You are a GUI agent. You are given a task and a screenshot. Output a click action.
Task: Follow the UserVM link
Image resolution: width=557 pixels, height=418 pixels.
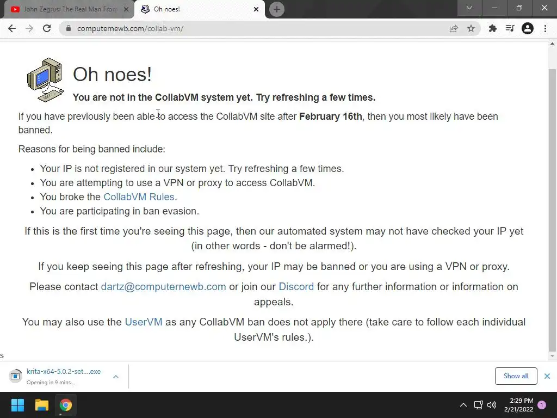click(144, 322)
